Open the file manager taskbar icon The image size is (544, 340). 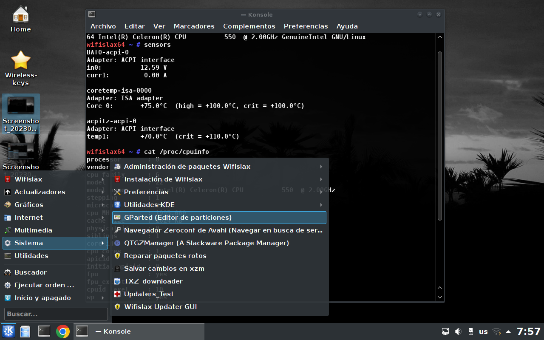pyautogui.click(x=26, y=331)
